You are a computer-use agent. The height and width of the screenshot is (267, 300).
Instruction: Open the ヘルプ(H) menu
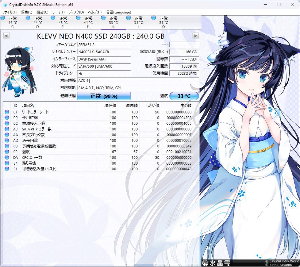point(95,12)
